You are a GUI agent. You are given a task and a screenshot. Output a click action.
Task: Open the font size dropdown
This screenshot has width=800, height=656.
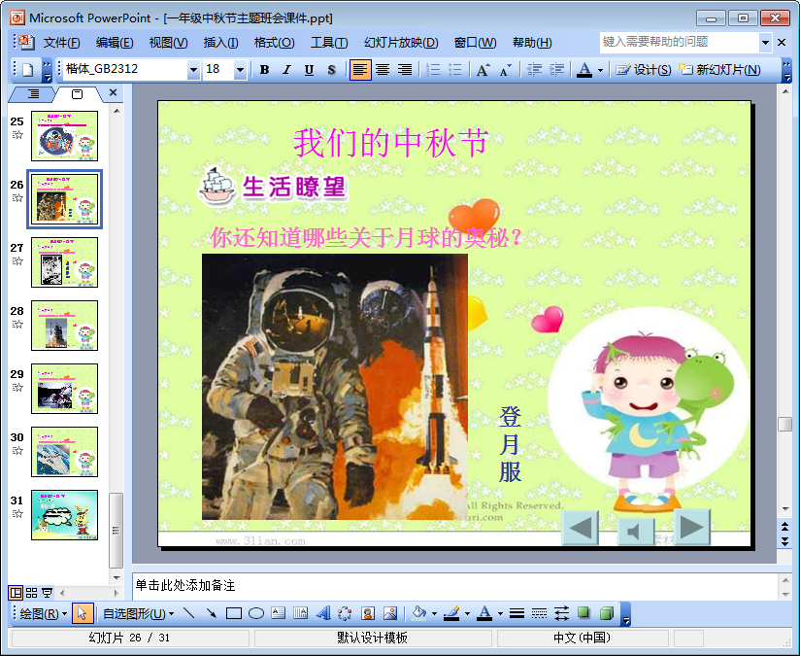[240, 70]
